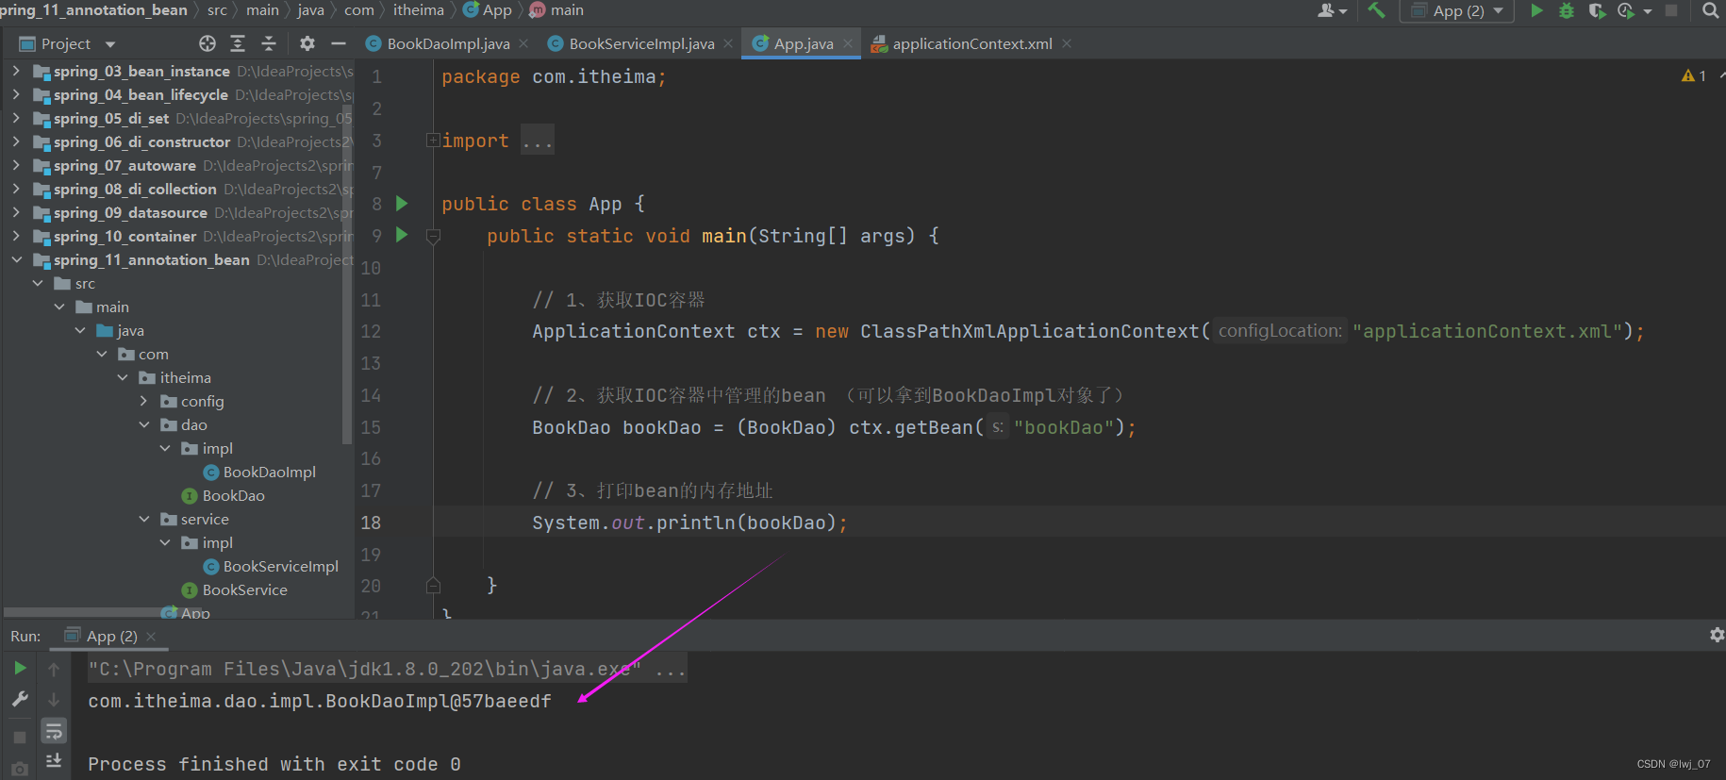Toggle fold marker for main method
The width and height of the screenshot is (1726, 780).
click(434, 236)
